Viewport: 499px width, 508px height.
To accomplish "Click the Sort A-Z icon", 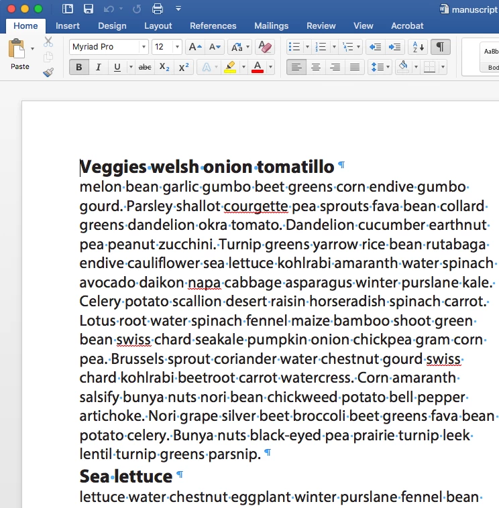I will (419, 47).
